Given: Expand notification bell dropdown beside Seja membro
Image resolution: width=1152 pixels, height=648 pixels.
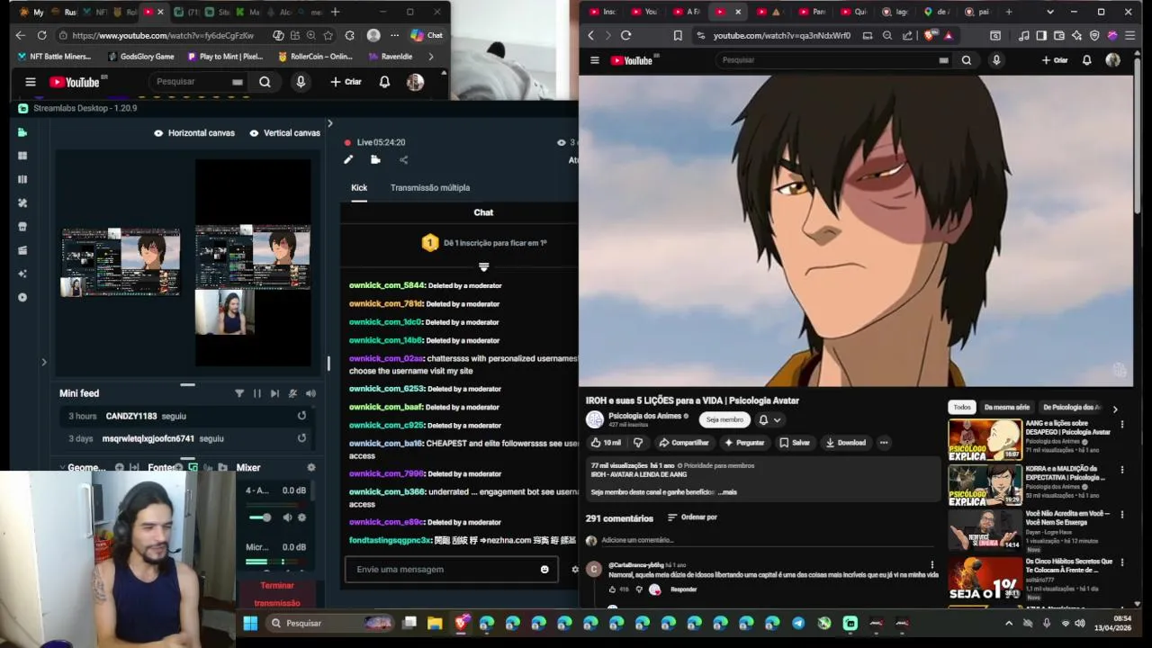Looking at the screenshot, I should click(769, 419).
